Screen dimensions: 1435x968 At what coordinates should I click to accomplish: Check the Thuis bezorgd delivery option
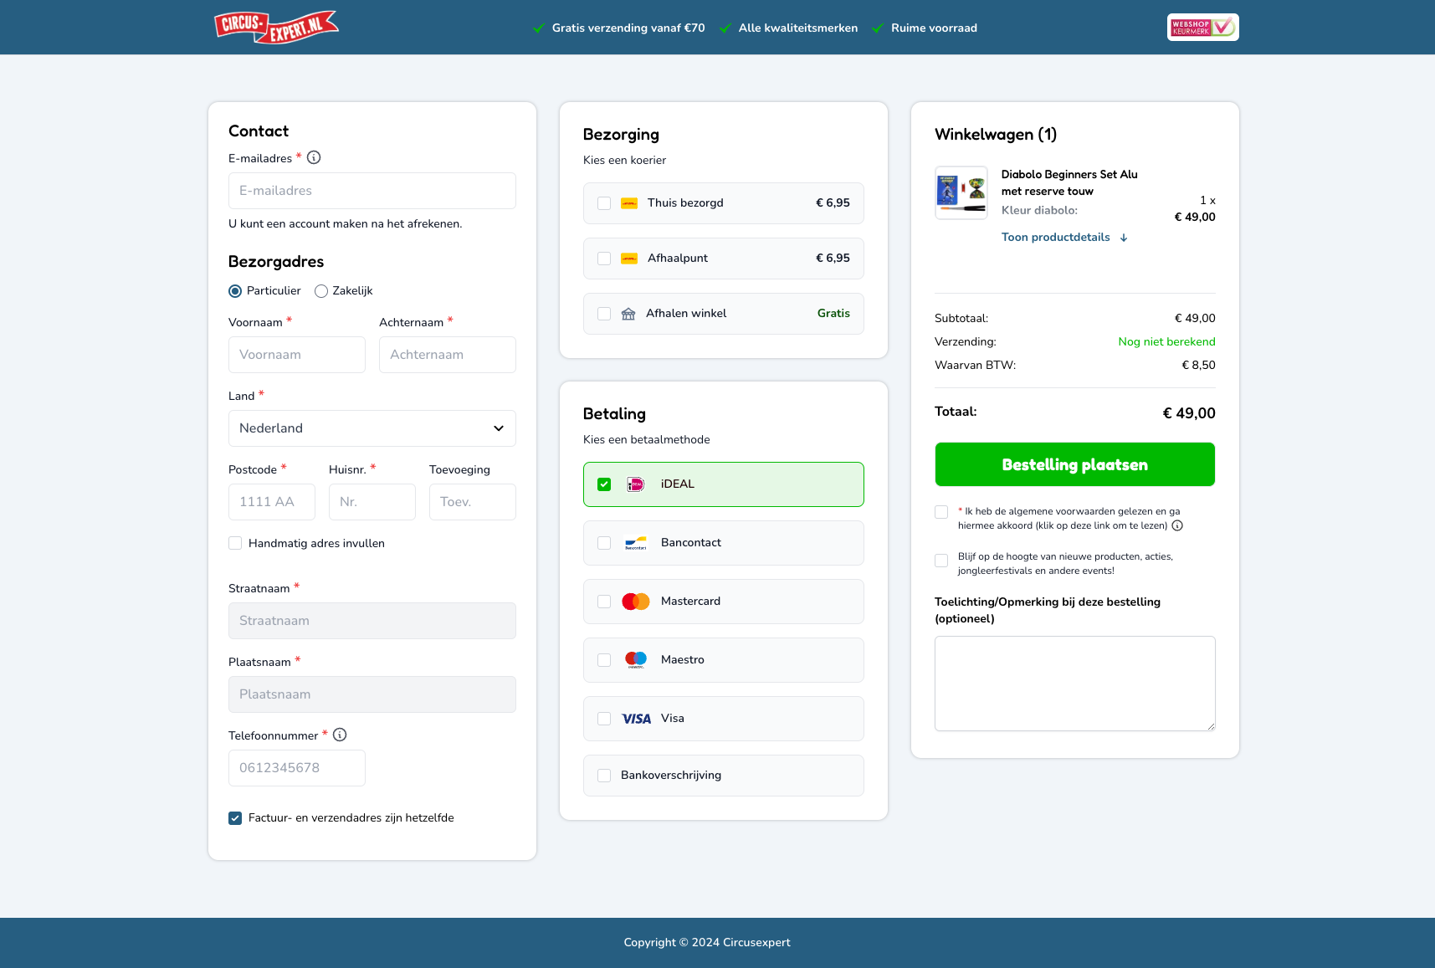point(604,203)
